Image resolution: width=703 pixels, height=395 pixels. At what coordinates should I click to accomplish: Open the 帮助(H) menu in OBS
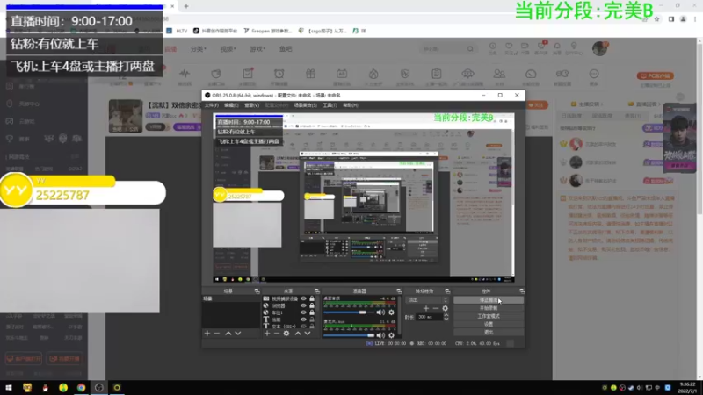pyautogui.click(x=350, y=105)
